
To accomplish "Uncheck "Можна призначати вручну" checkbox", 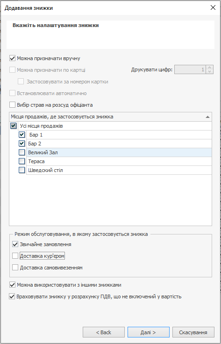I will (x=12, y=58).
